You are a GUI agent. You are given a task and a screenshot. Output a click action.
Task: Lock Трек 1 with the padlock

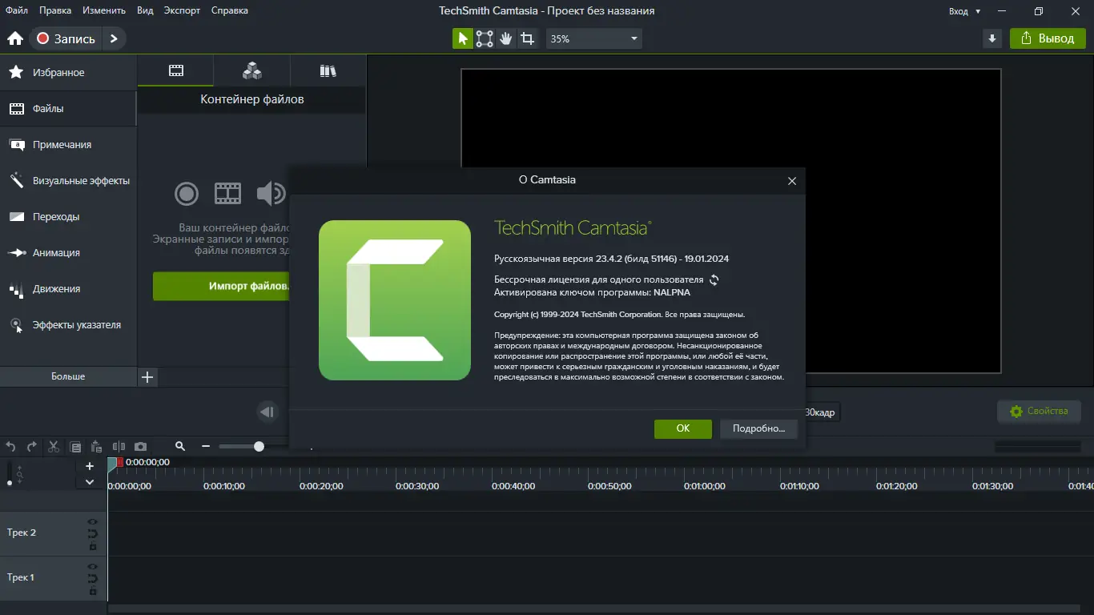[x=93, y=591]
